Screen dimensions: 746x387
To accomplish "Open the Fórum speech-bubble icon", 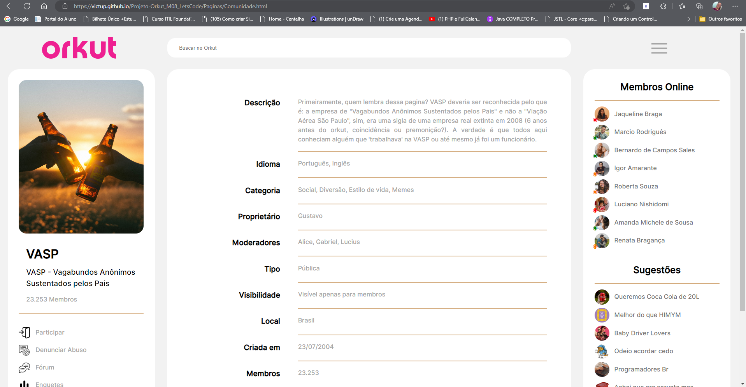I will [x=24, y=367].
